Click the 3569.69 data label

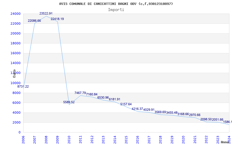coord(160,112)
